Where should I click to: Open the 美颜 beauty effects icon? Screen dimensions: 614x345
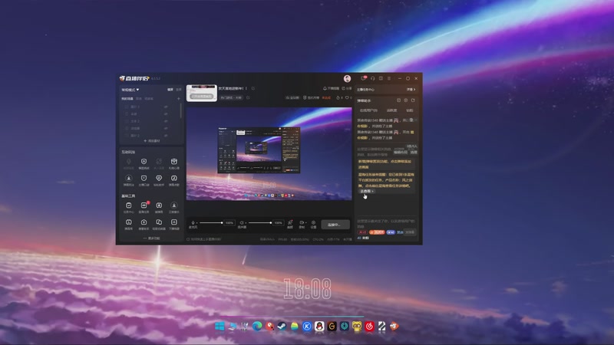pos(290,224)
